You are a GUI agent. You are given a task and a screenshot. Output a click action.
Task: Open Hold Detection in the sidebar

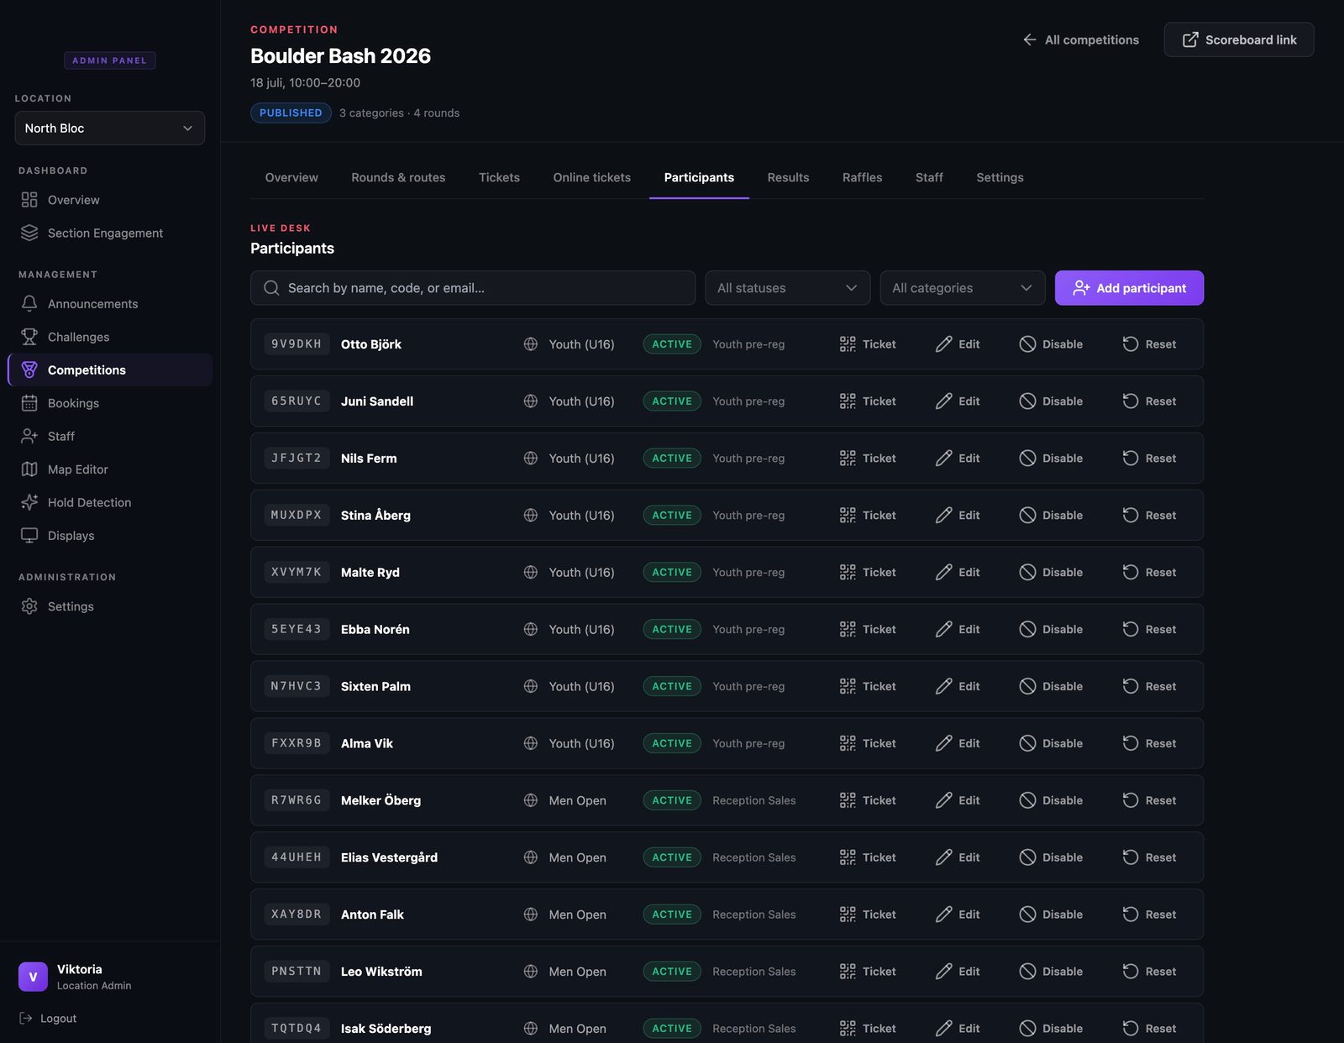(110, 502)
